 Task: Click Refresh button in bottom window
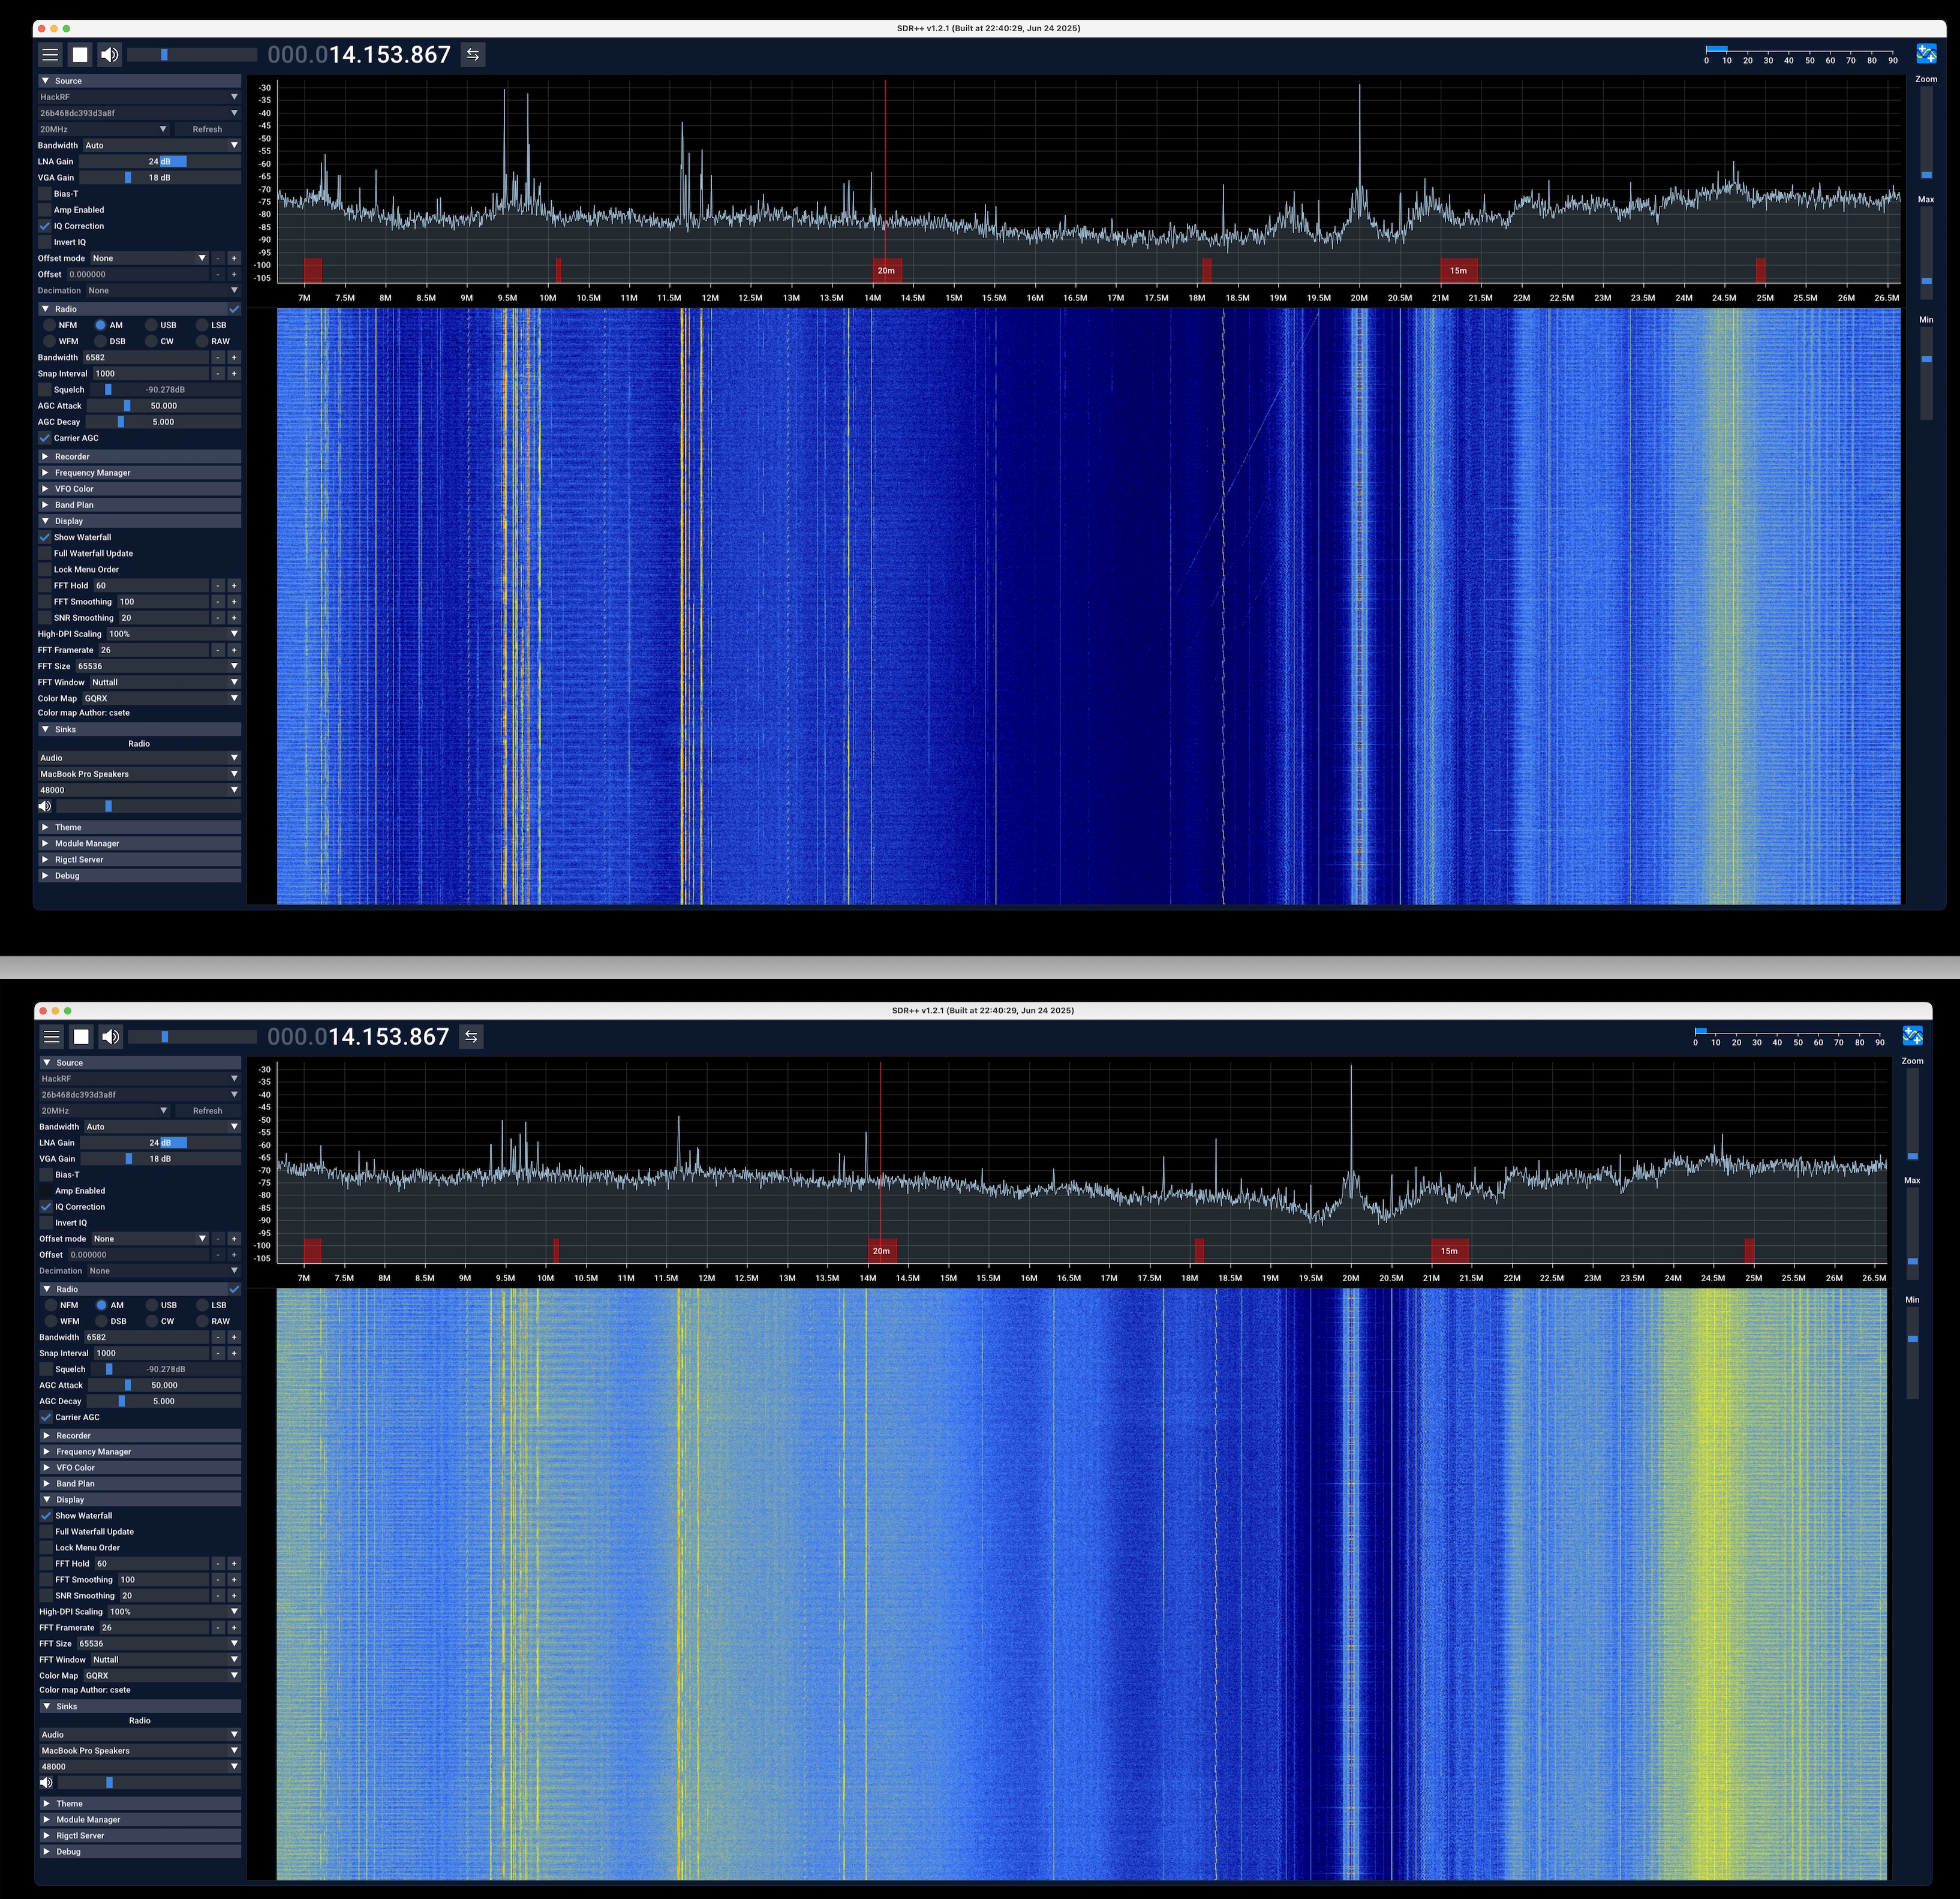[208, 1110]
